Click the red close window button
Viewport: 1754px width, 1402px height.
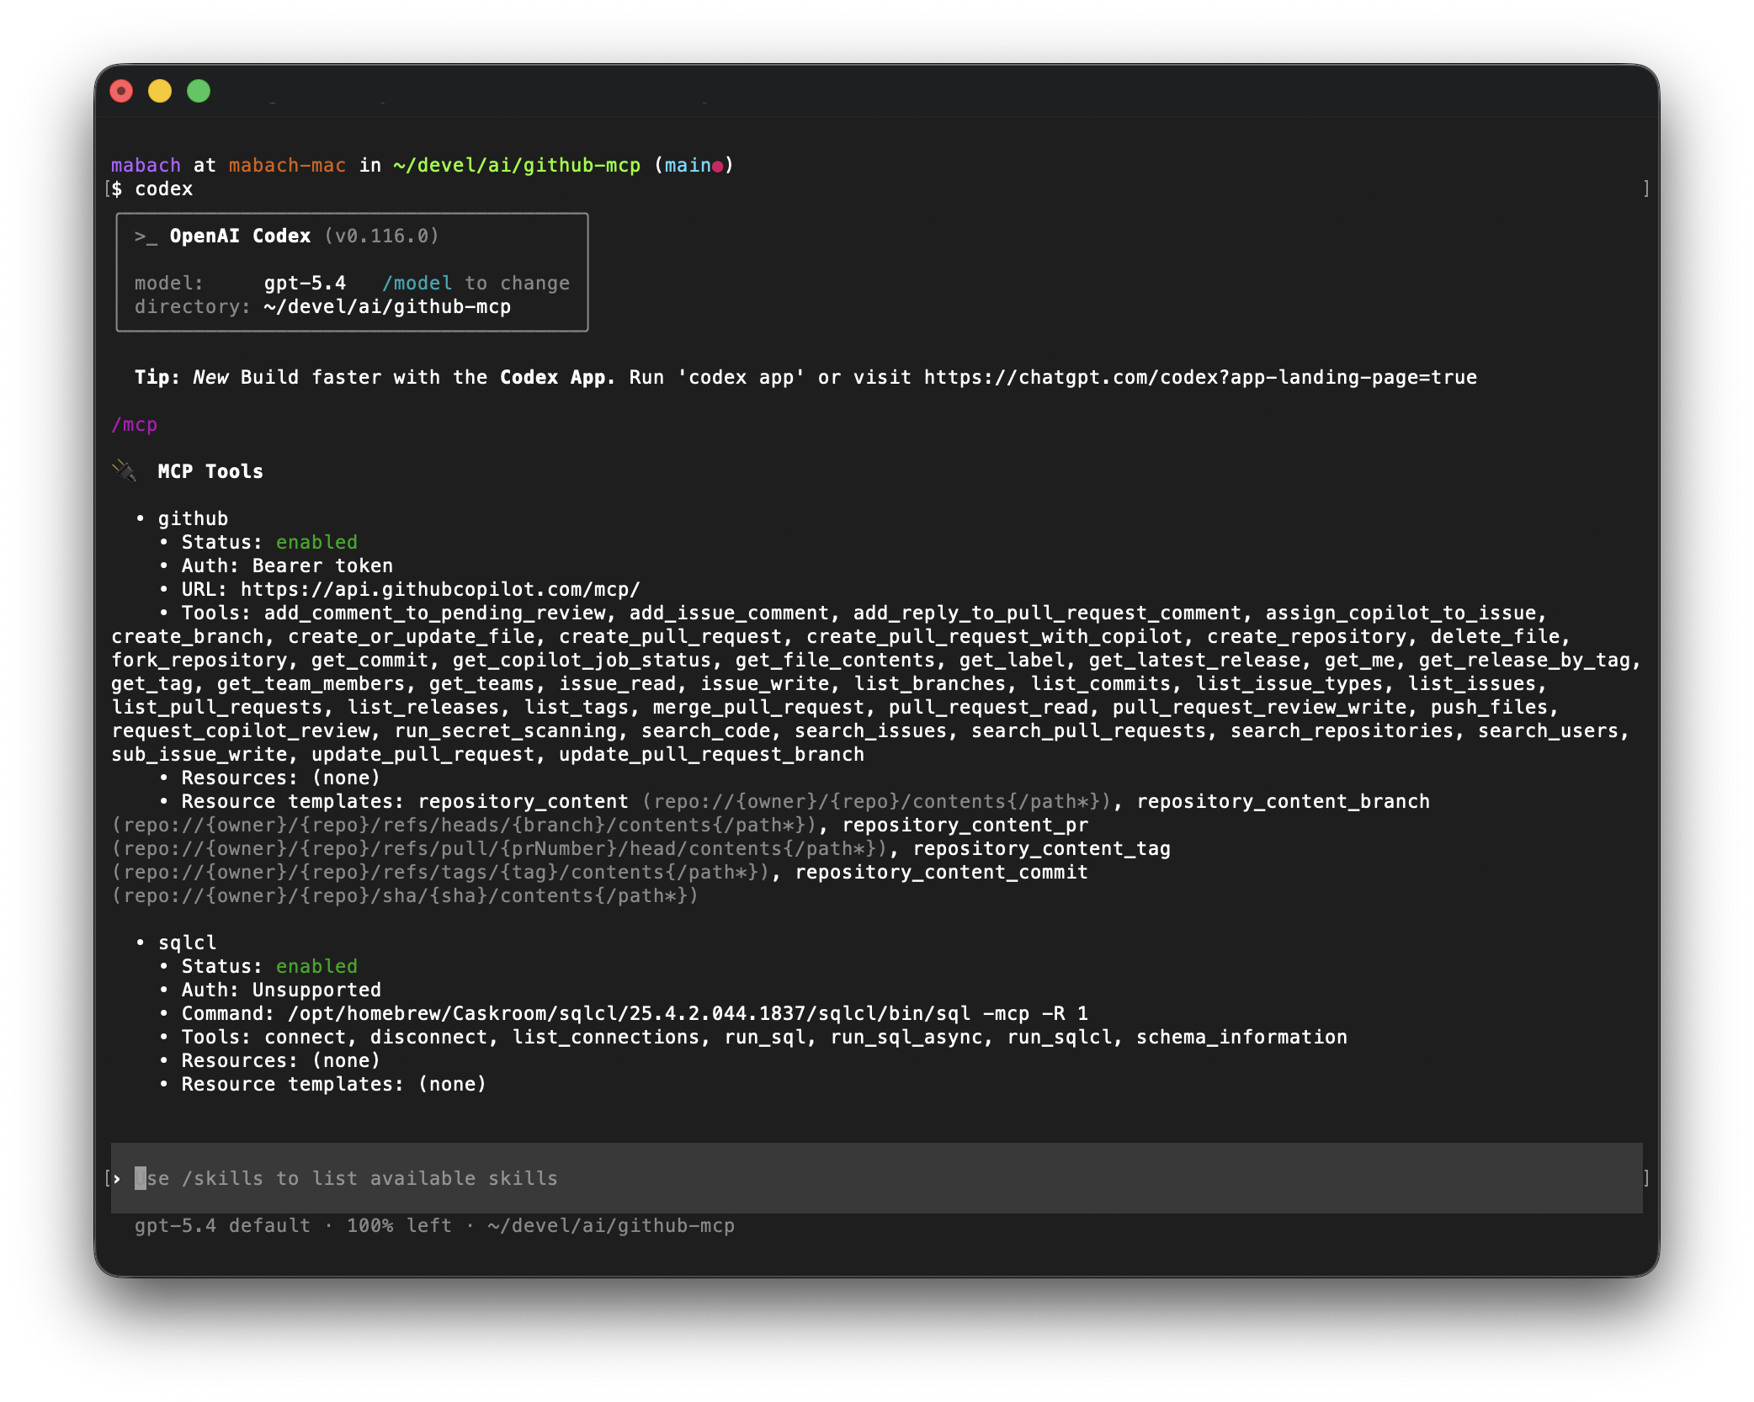(x=121, y=91)
